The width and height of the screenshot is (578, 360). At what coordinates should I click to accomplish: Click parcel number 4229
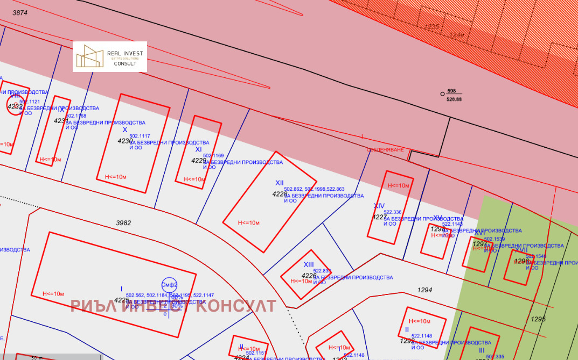[199, 160]
